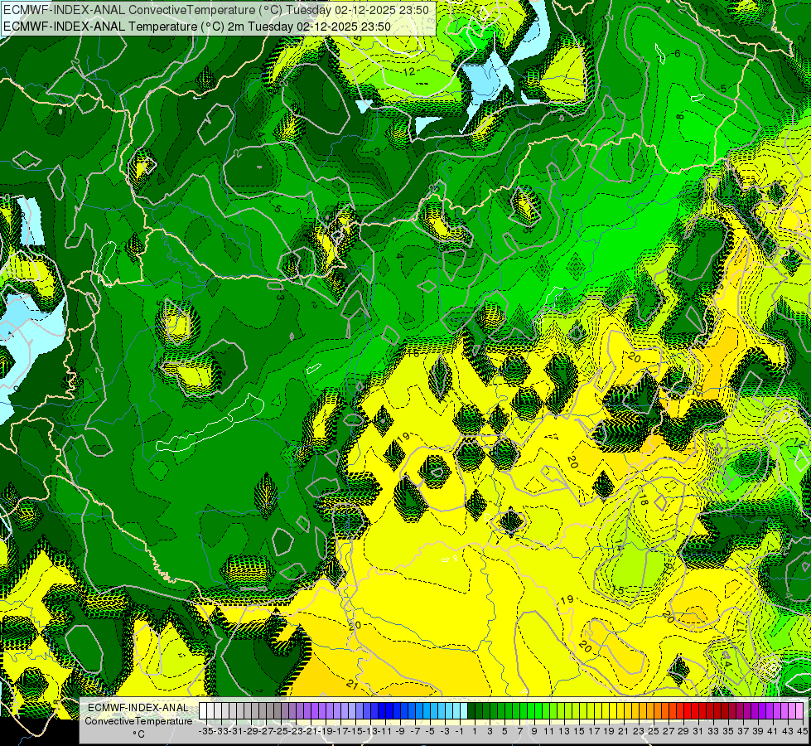
Task: Click the 12 contour label on the map
Action: (408, 71)
